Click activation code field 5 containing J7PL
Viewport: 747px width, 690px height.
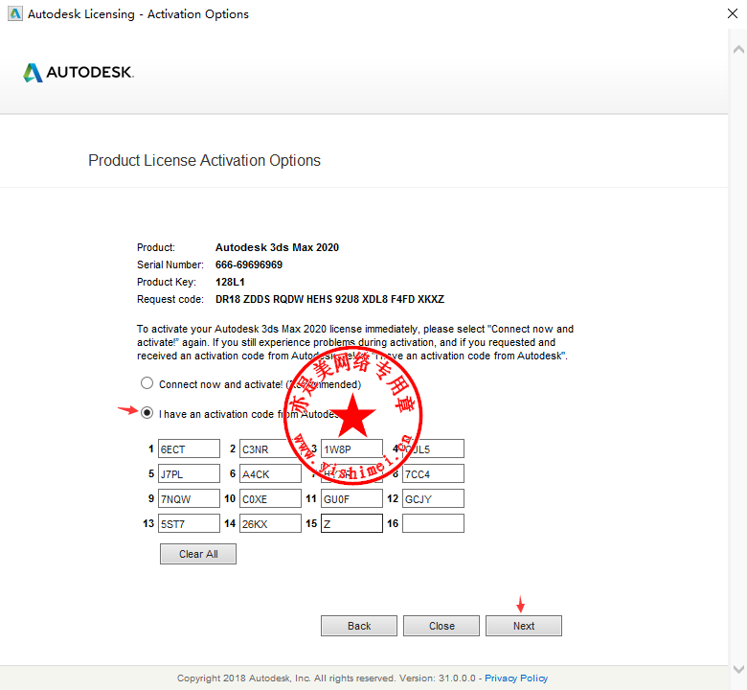[189, 473]
